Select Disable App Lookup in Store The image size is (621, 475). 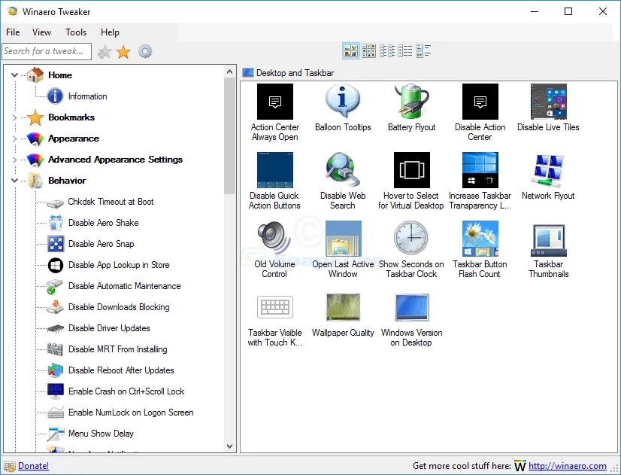(119, 265)
